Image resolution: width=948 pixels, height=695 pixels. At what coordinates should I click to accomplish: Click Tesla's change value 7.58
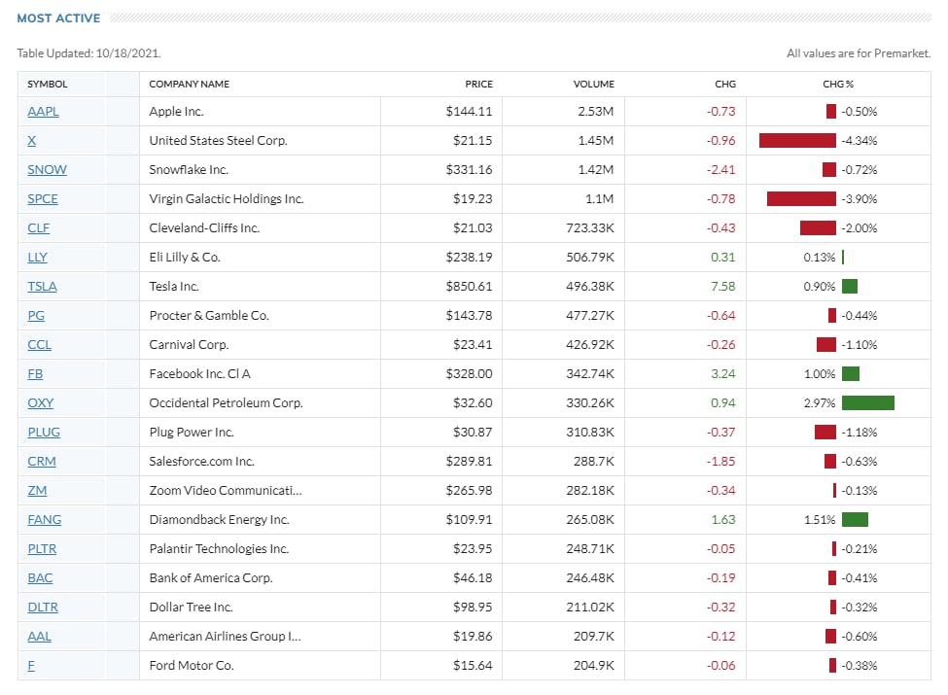point(723,286)
